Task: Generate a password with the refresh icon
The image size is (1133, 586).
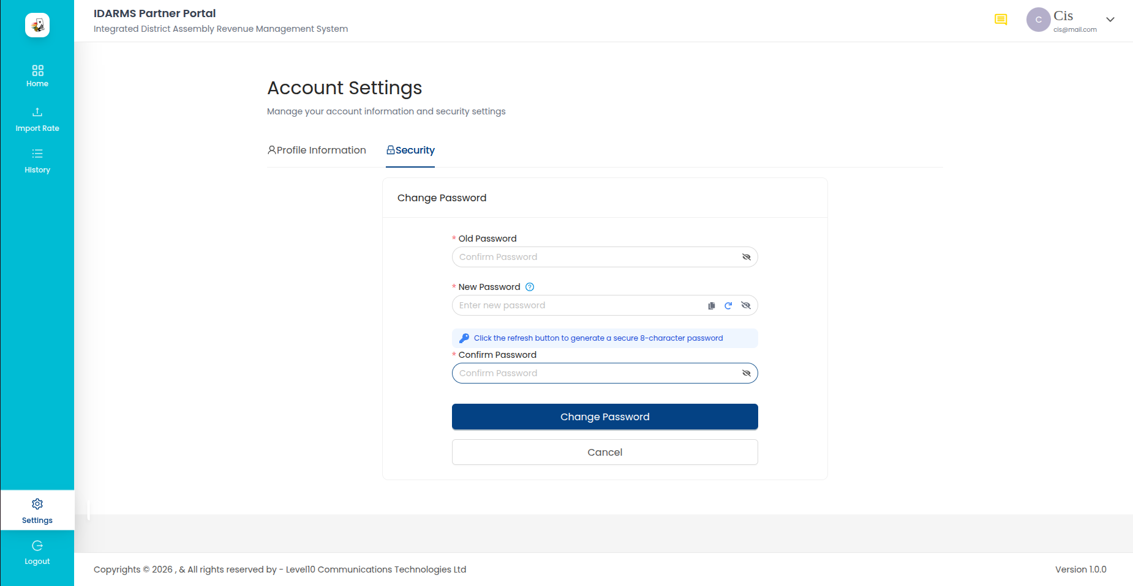Action: coord(728,306)
